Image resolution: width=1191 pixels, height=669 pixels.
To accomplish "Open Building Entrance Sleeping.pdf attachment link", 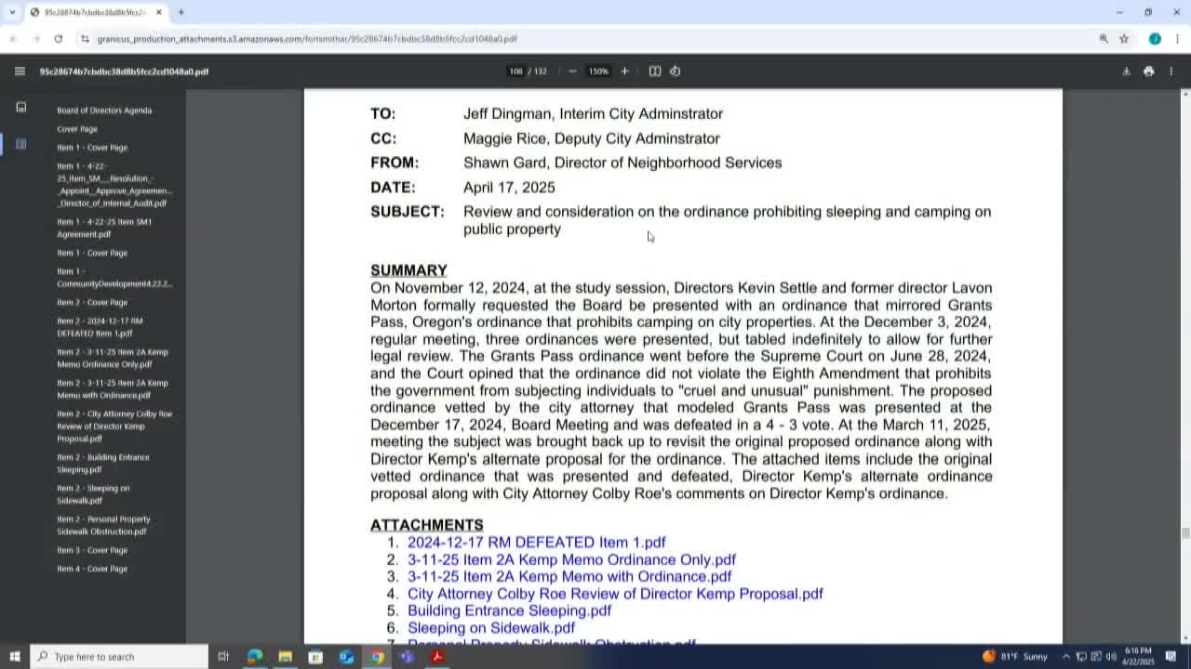I will (509, 611).
